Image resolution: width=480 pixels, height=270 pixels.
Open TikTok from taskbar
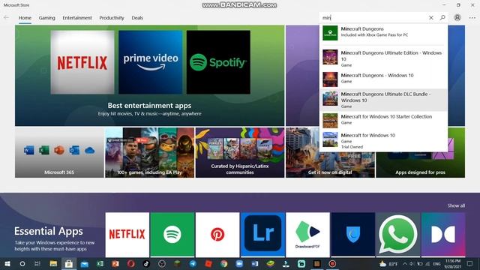pyautogui.click(x=146, y=264)
